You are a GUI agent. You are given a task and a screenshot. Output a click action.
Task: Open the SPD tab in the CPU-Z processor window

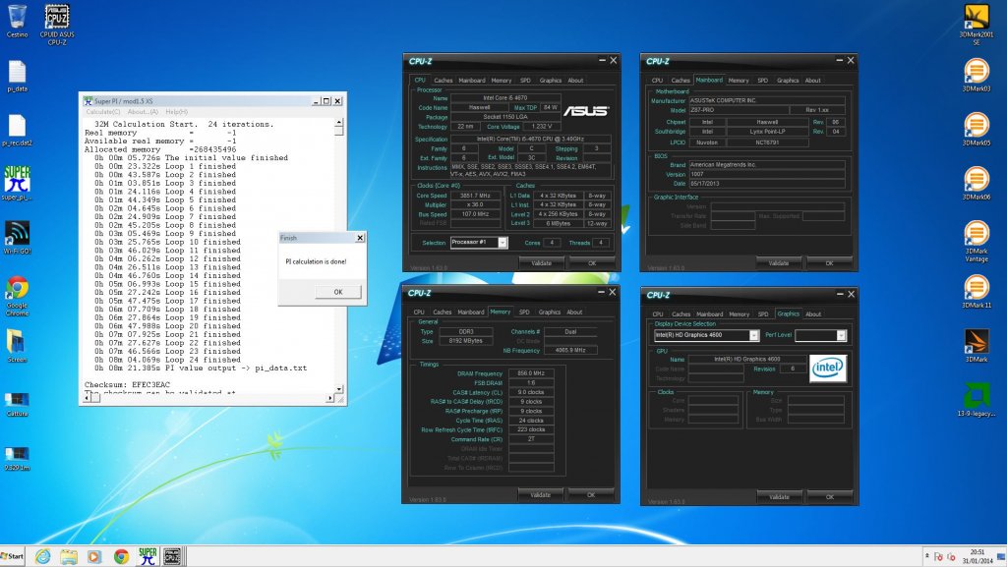pos(525,81)
